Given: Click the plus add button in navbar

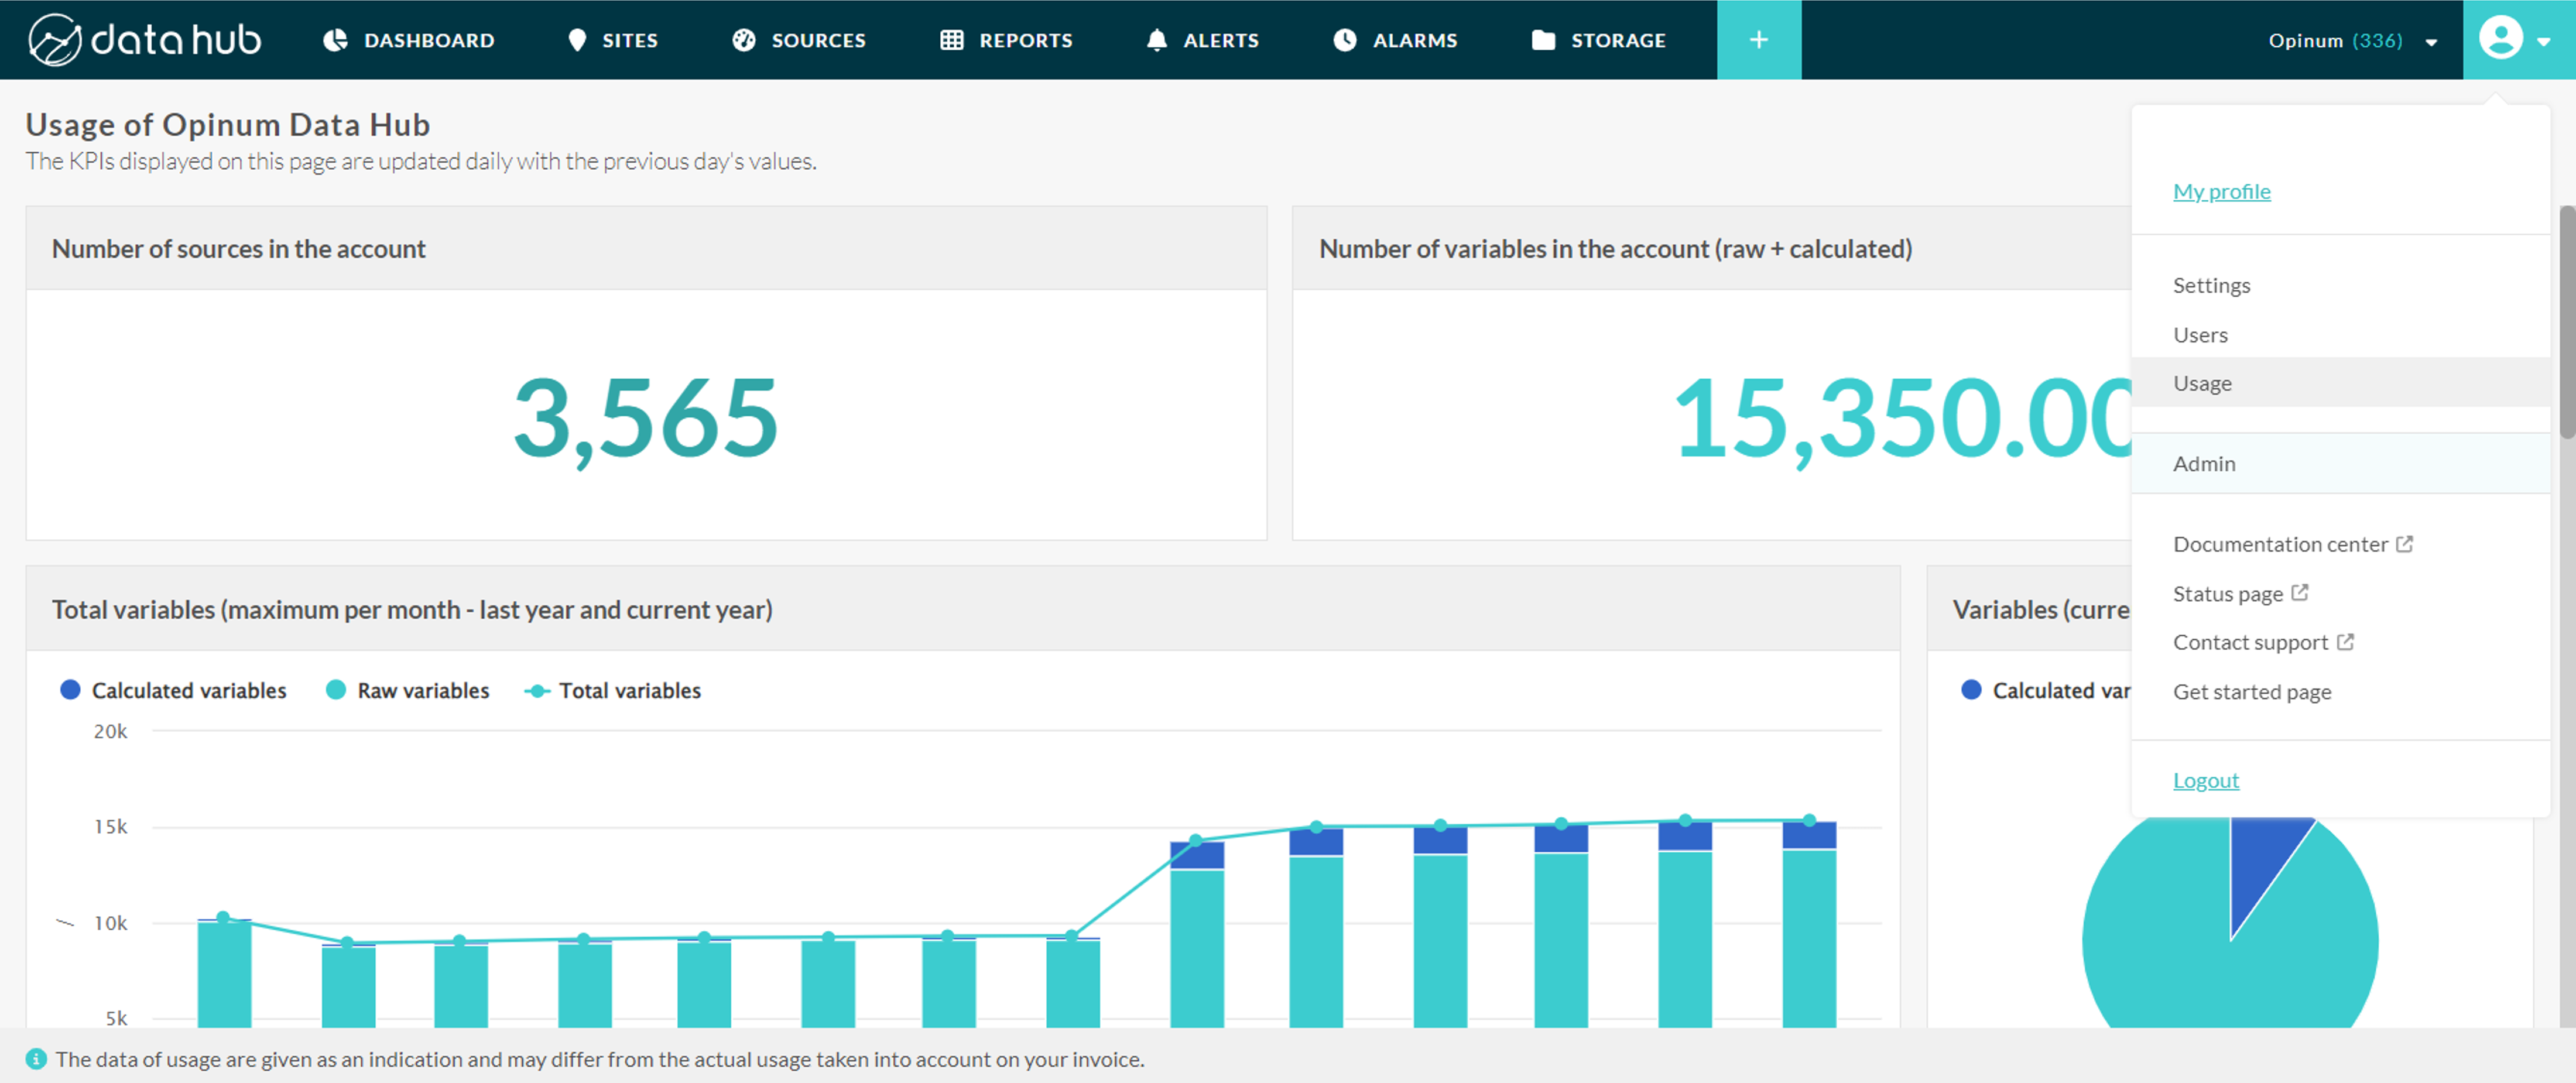Looking at the screenshot, I should click(1759, 40).
